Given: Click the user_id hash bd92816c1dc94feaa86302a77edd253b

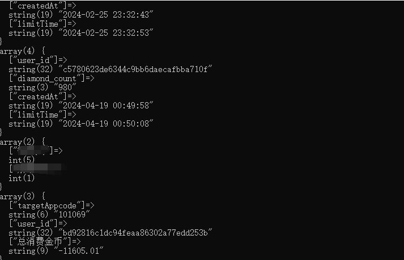Looking at the screenshot, I should [x=135, y=233].
